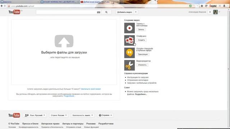Click the bookmark star icon

[x=194, y=6]
